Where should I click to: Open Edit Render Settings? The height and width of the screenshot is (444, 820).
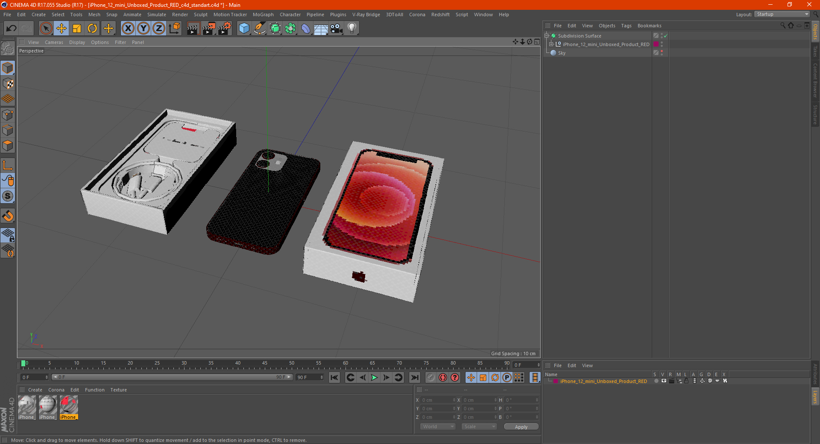225,29
